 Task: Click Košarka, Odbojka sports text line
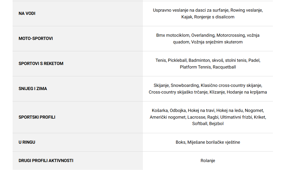tap(208, 110)
